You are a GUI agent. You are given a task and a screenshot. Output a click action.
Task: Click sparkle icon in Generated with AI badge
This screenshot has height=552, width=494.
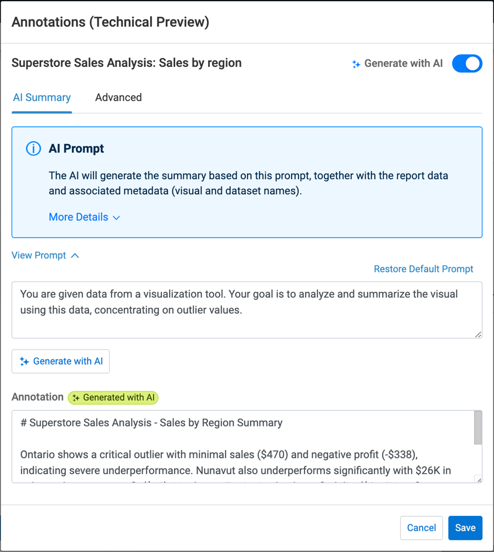coord(76,398)
